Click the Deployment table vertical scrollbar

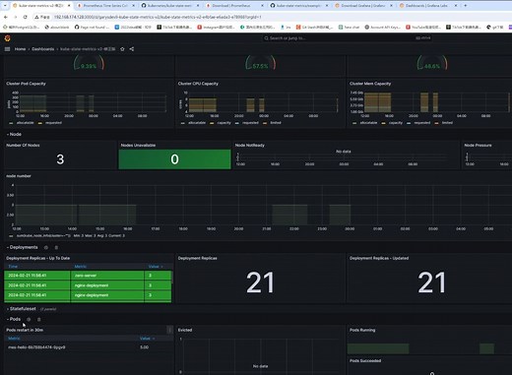click(172, 278)
